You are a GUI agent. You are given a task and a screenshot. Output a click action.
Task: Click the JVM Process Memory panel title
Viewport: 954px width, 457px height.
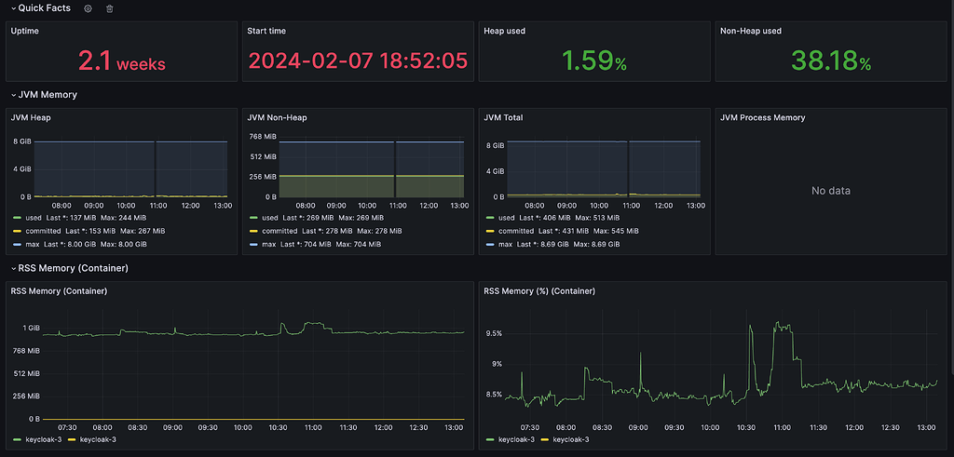[x=762, y=117]
